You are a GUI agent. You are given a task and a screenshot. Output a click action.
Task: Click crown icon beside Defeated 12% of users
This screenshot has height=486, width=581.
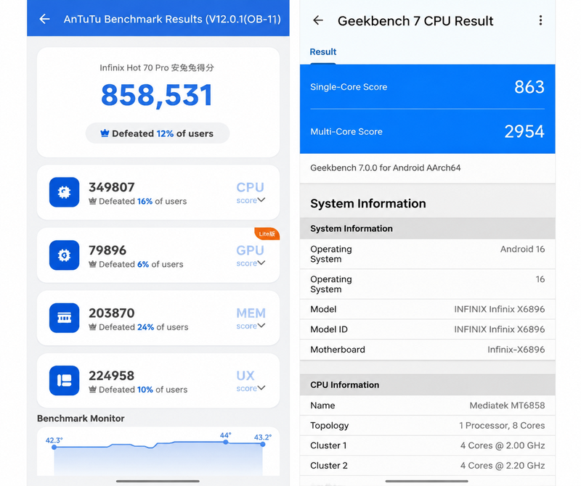[x=105, y=133]
